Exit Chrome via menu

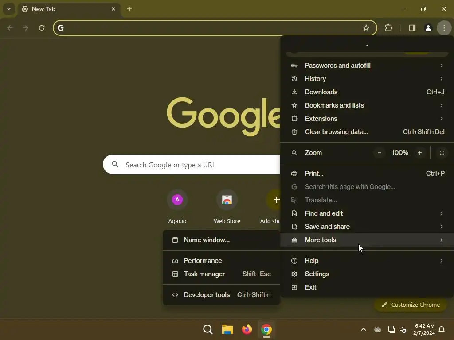367,287
